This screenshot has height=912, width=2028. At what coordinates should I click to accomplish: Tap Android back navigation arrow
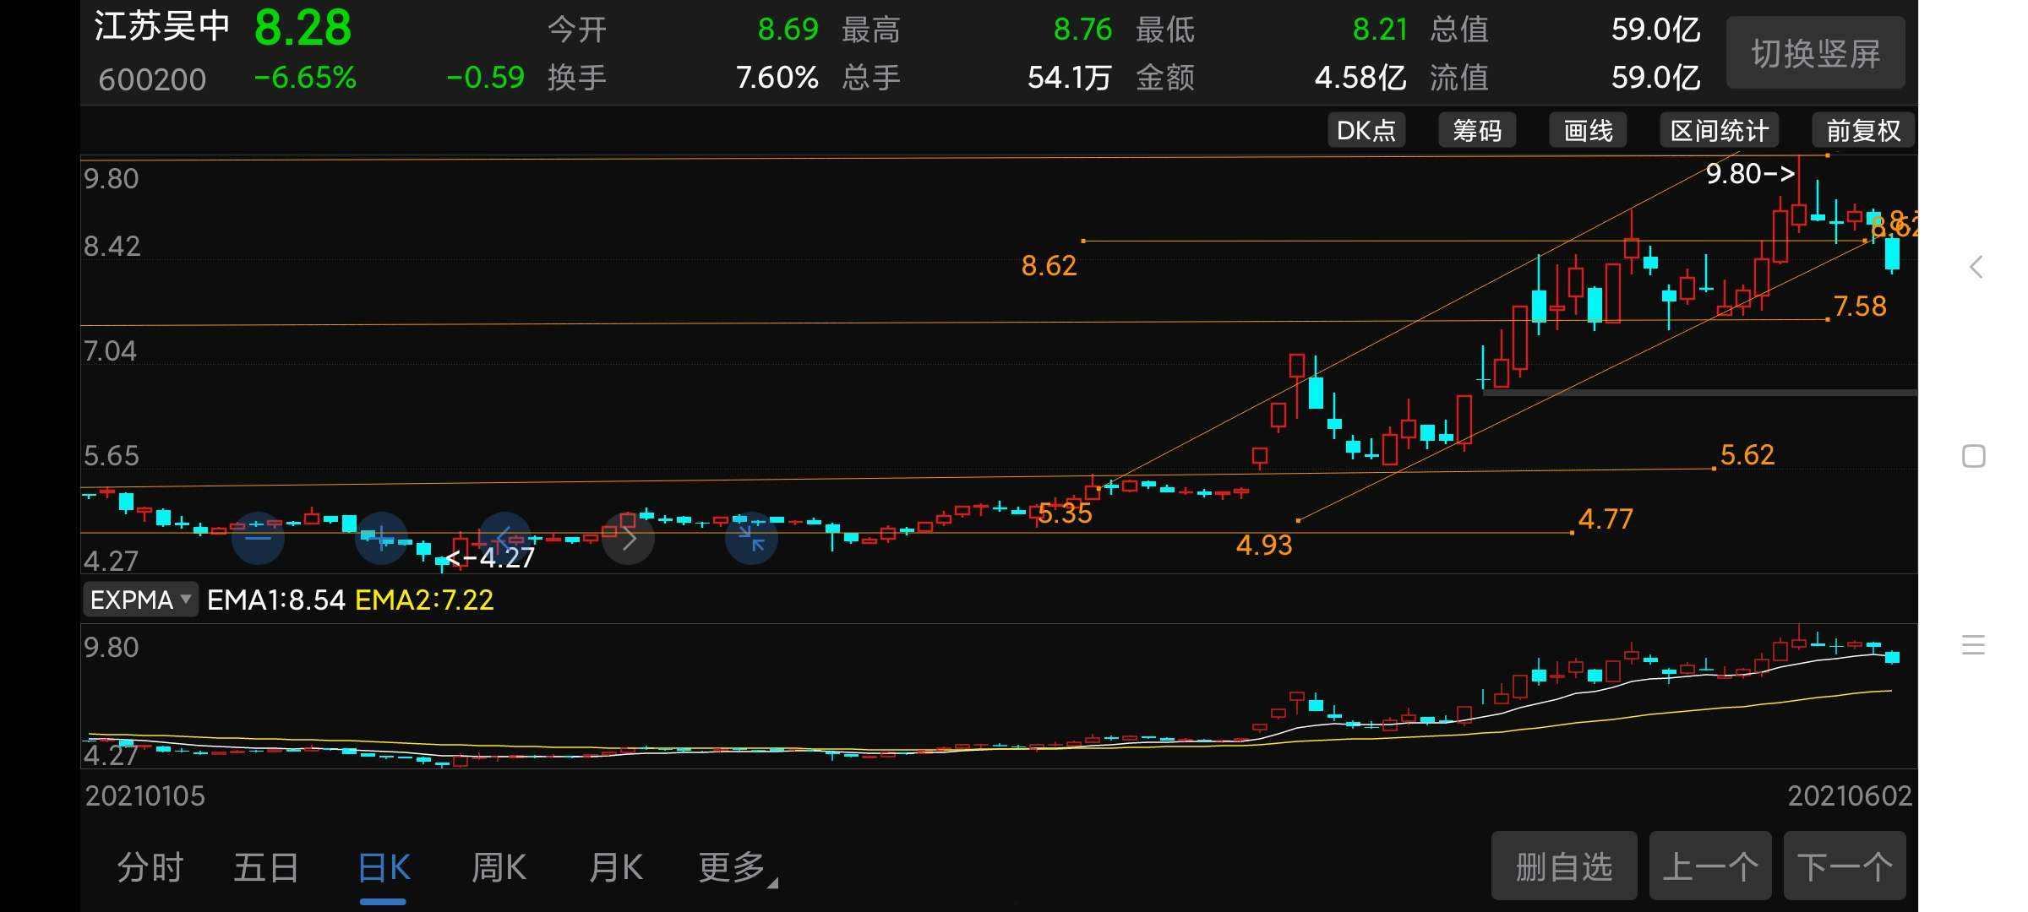click(1975, 267)
